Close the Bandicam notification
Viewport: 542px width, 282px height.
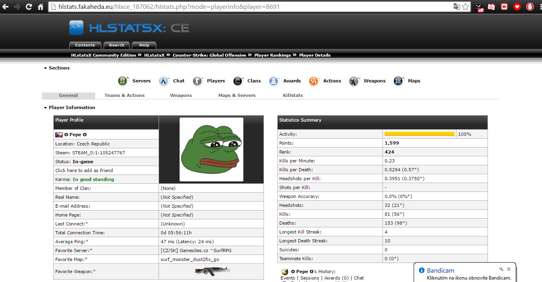click(x=509, y=269)
